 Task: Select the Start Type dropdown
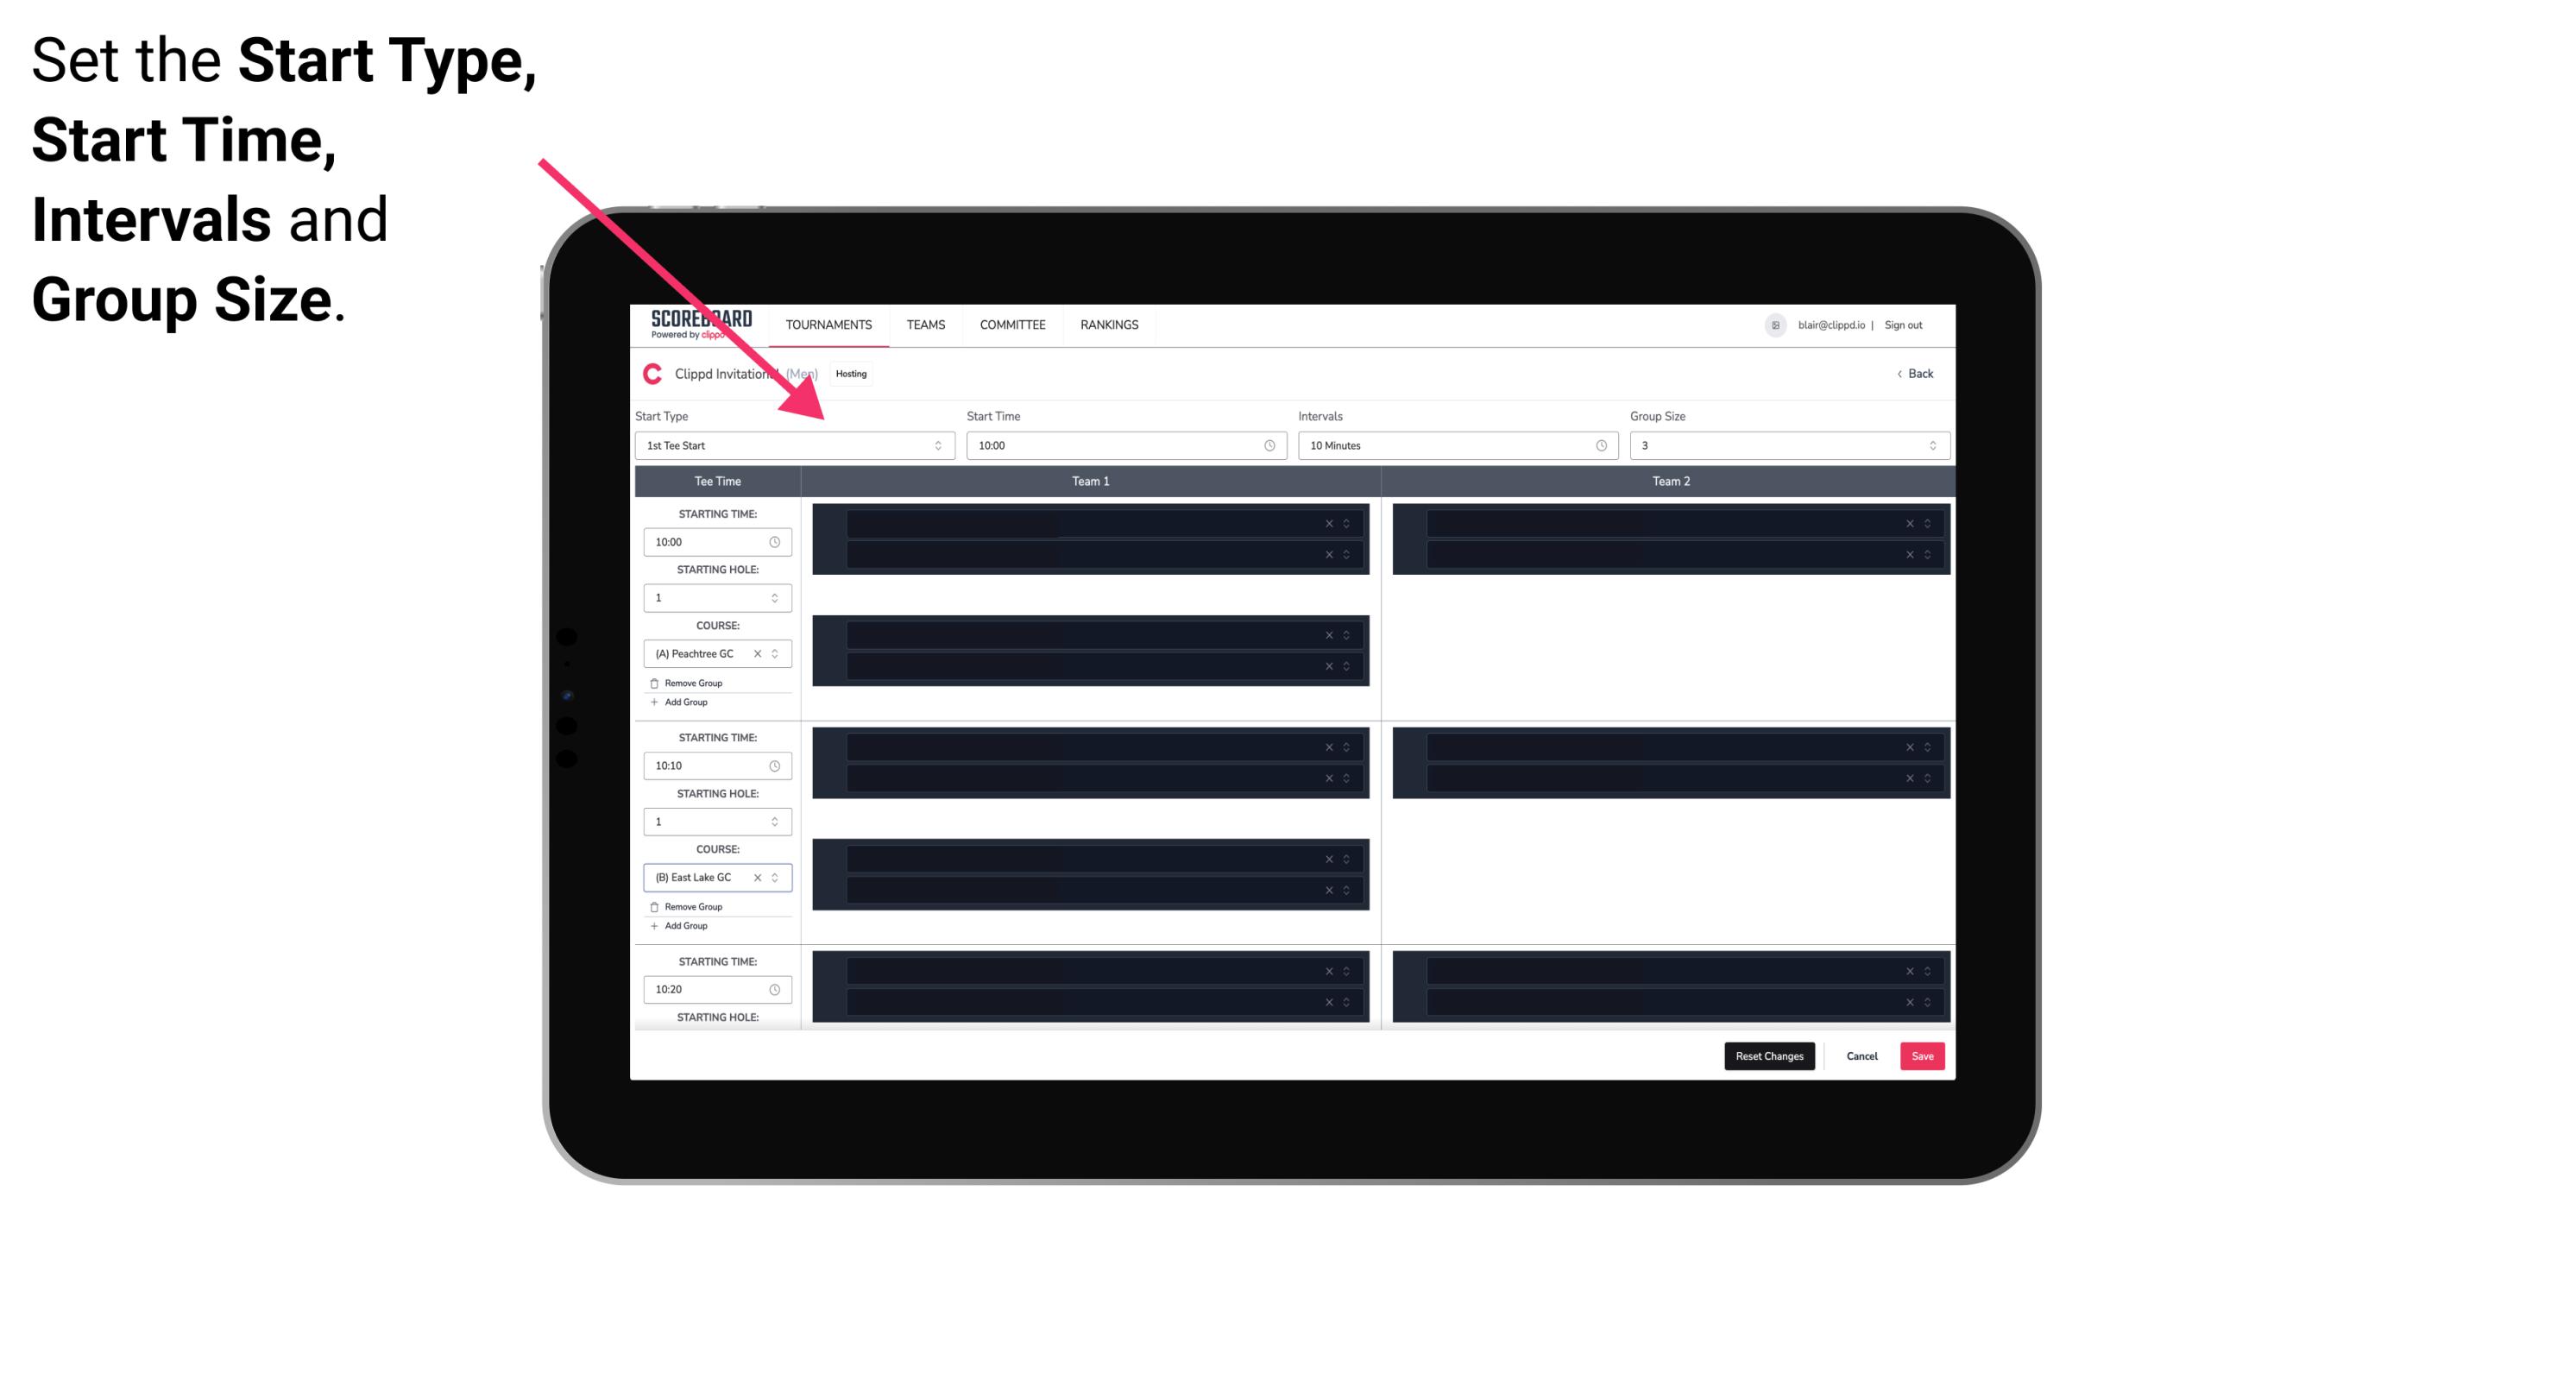pos(791,445)
